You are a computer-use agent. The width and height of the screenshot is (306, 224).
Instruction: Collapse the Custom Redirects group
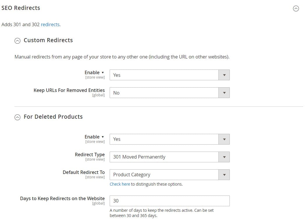[x=17, y=41]
